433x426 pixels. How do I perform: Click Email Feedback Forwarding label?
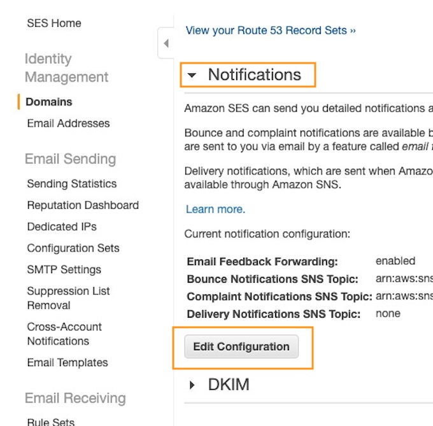(262, 262)
